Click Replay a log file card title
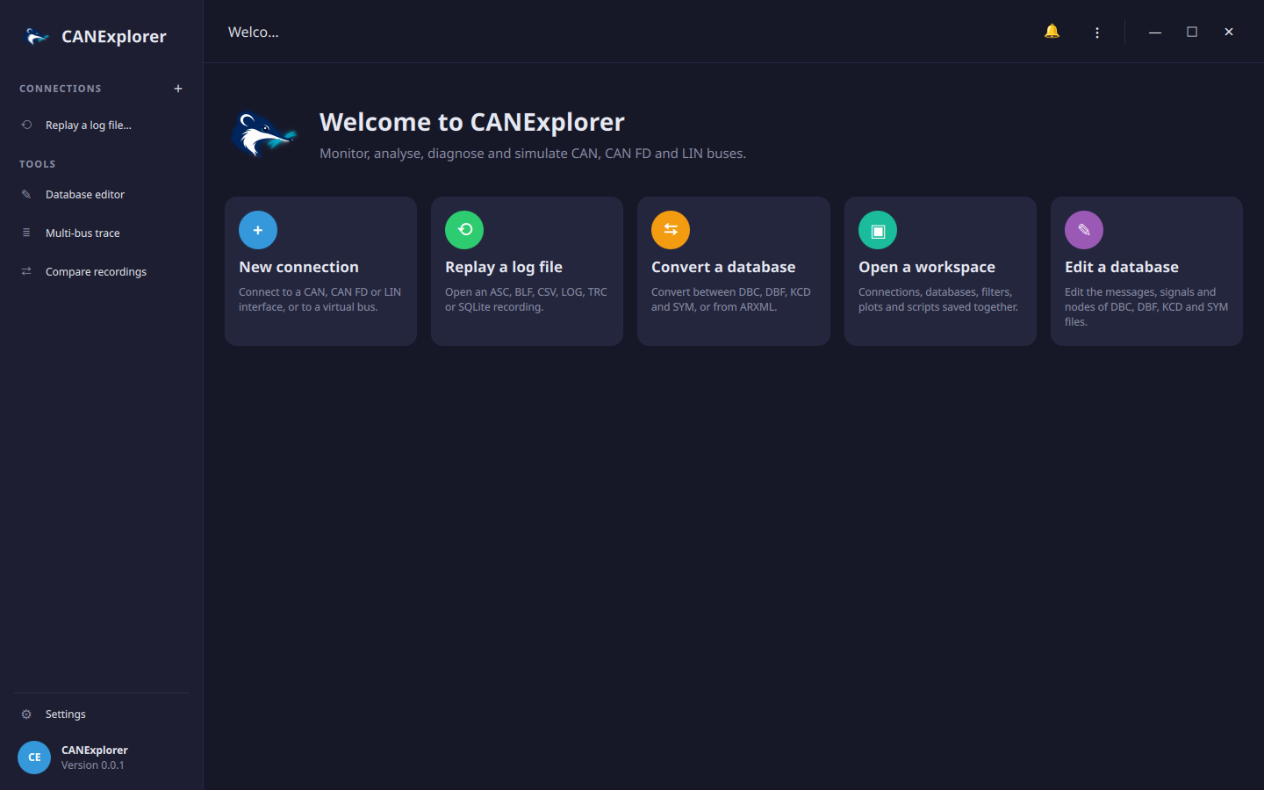This screenshot has width=1264, height=790. tap(504, 267)
